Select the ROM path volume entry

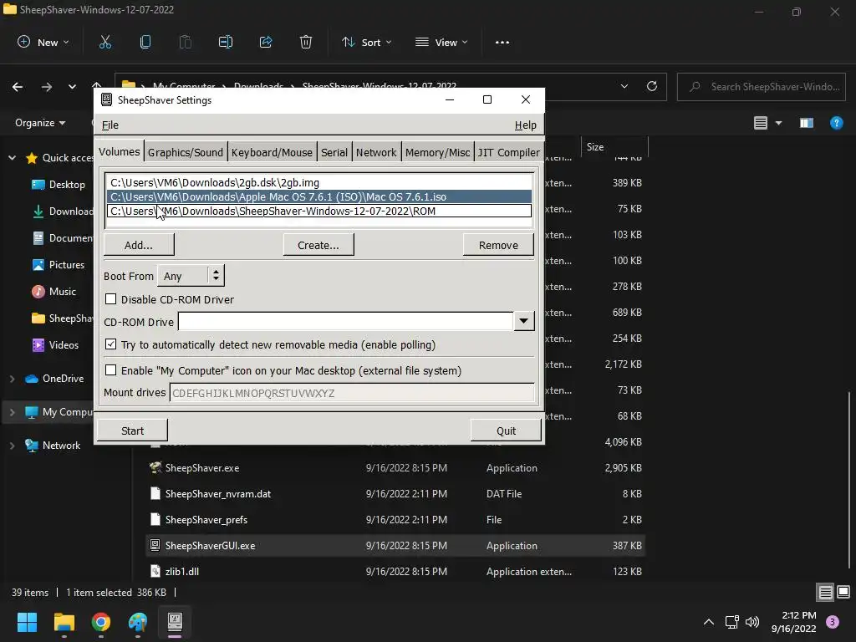318,211
